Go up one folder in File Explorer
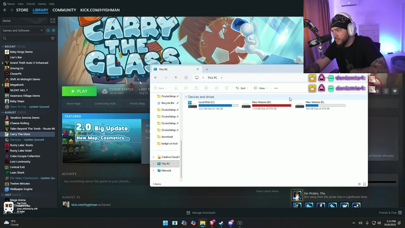Viewport: 405px width, 228px height. click(x=176, y=78)
